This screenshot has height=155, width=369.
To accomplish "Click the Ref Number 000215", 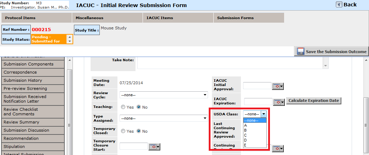I will click(x=41, y=30).
